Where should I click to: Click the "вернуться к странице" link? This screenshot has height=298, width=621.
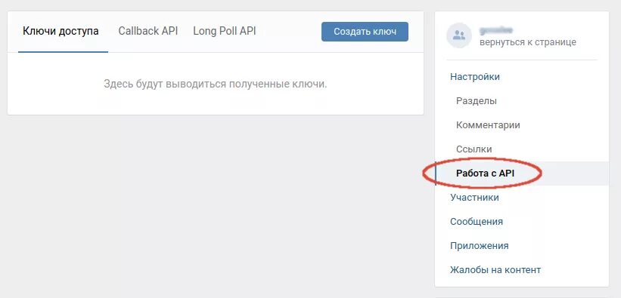click(x=527, y=42)
